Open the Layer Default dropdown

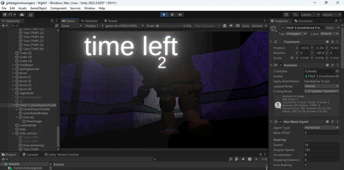click(x=329, y=34)
